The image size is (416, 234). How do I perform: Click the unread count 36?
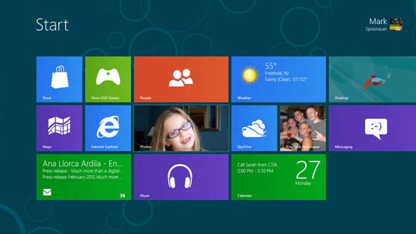click(x=122, y=195)
